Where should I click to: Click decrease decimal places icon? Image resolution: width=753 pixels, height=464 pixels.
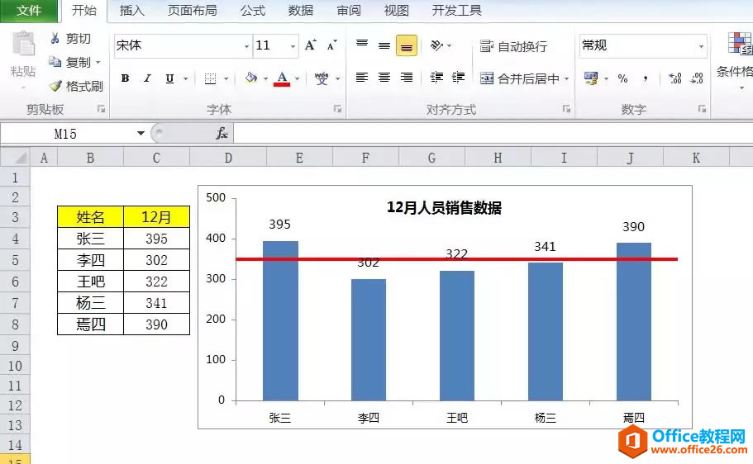point(697,78)
